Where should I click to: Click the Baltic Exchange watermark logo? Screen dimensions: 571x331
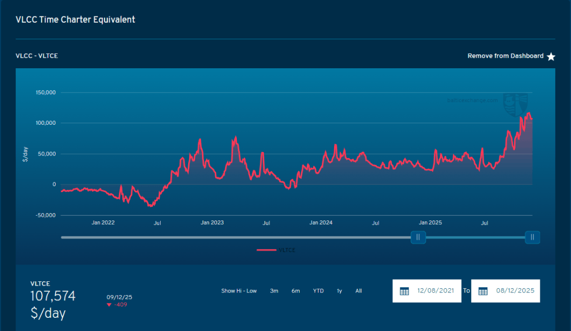point(517,105)
